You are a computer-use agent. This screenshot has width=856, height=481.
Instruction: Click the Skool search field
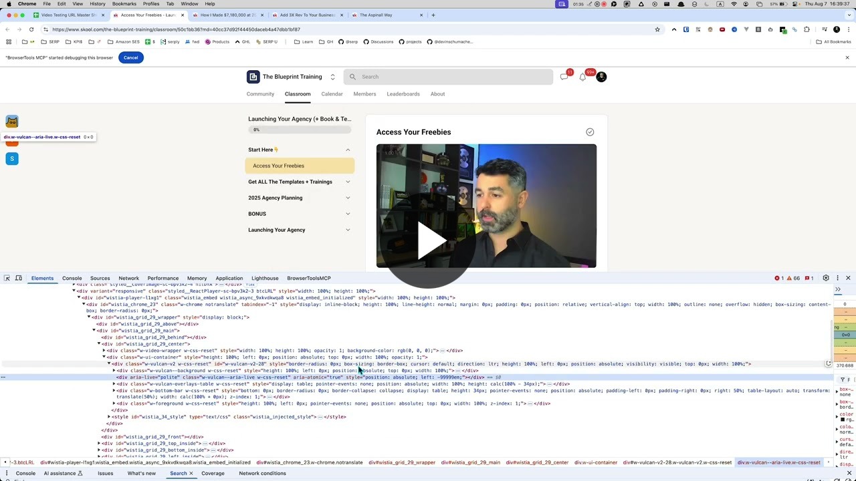click(449, 77)
